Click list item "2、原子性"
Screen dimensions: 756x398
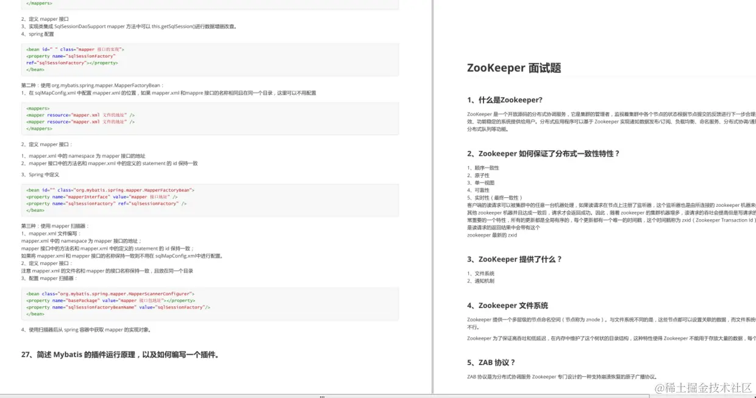479,175
